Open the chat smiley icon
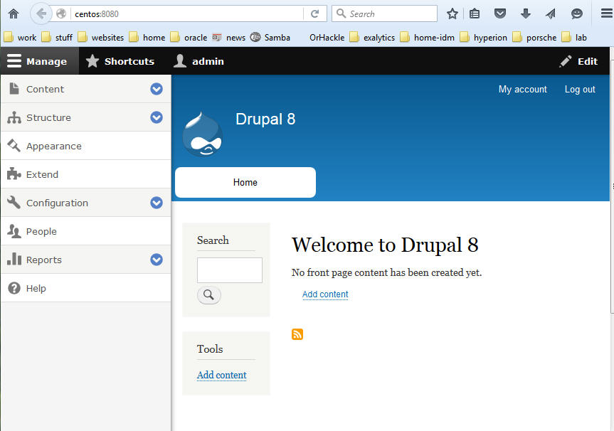 point(576,14)
